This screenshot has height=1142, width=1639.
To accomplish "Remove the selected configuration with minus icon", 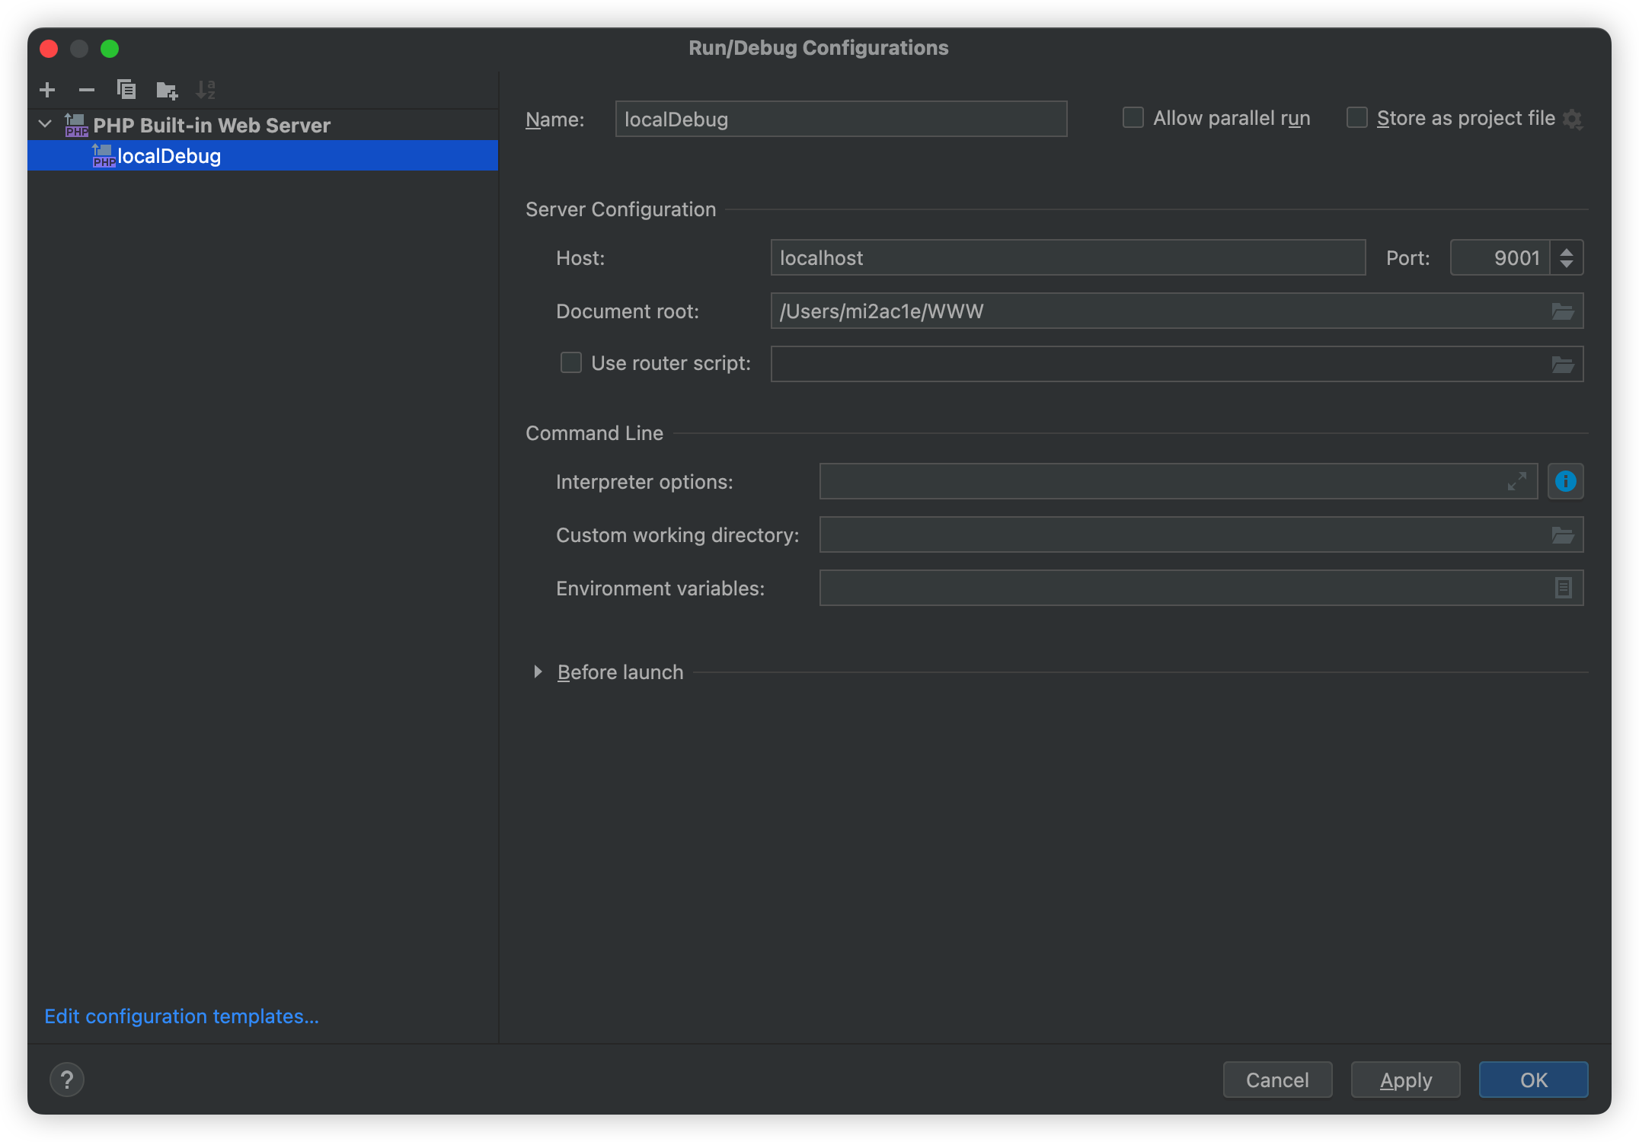I will [x=87, y=90].
